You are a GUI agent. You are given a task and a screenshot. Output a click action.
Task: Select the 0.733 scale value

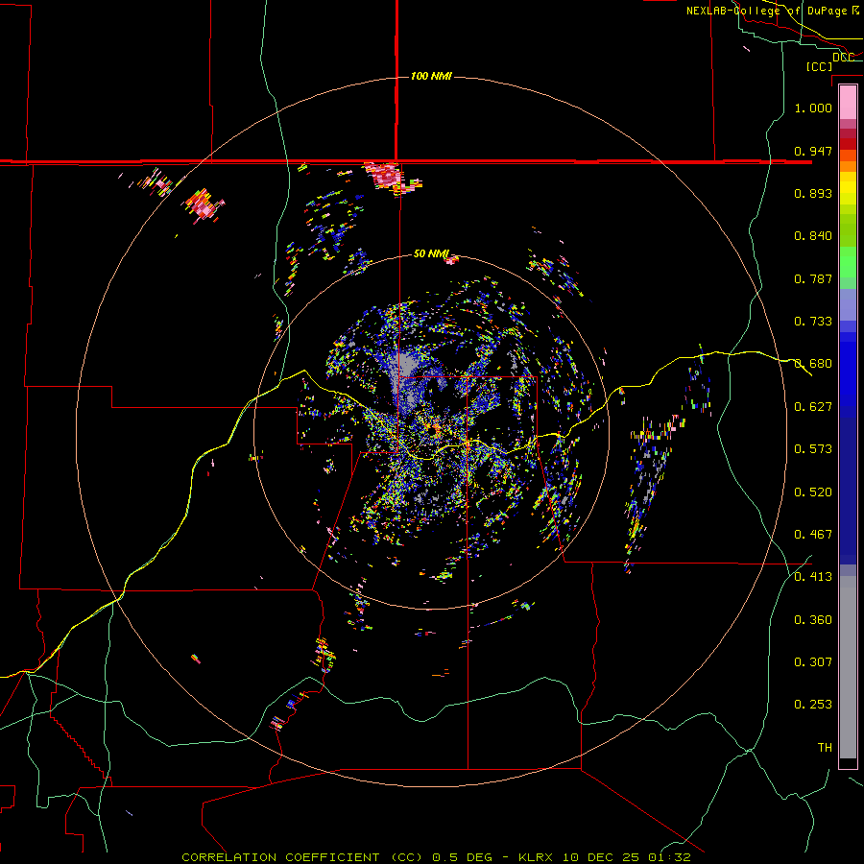point(813,322)
